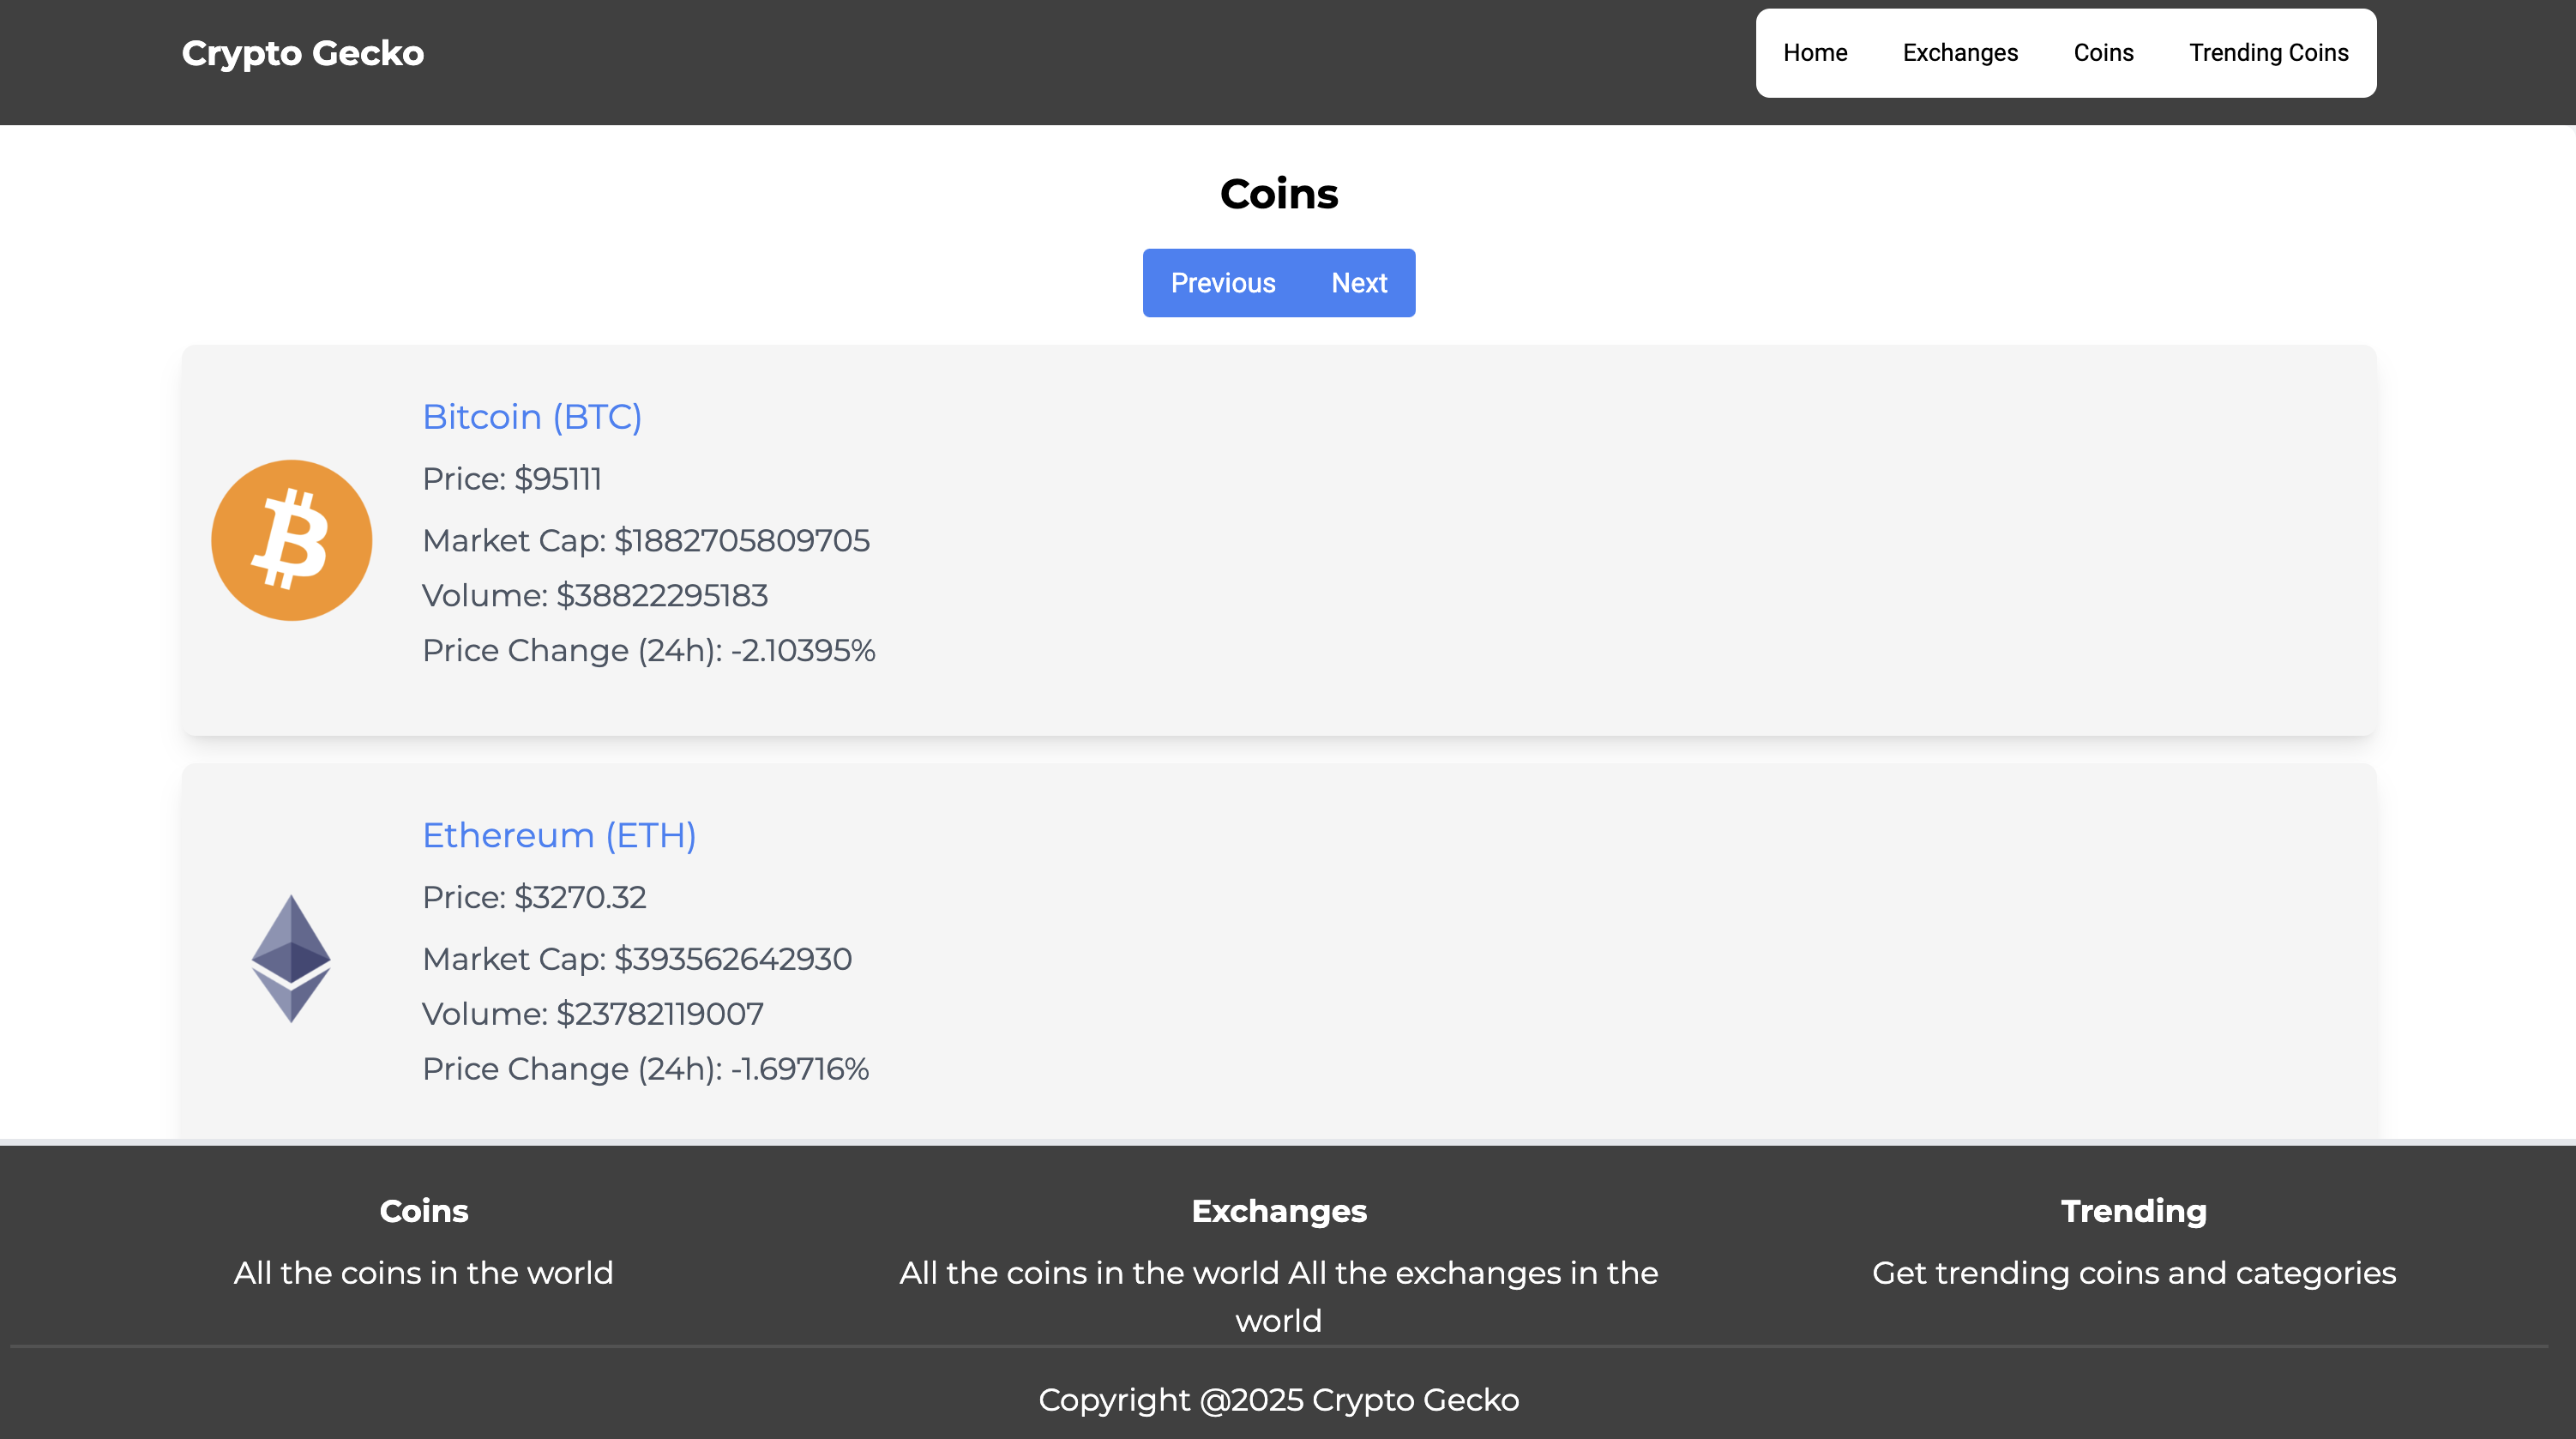Click the Coins page heading
2576x1439 pixels.
(1279, 194)
